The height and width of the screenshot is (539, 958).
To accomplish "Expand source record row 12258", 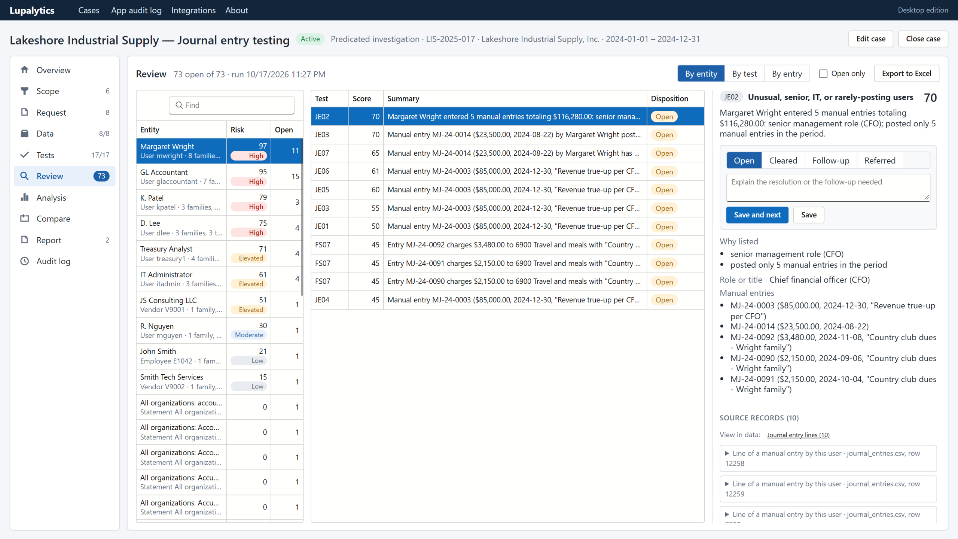I will 828,458.
